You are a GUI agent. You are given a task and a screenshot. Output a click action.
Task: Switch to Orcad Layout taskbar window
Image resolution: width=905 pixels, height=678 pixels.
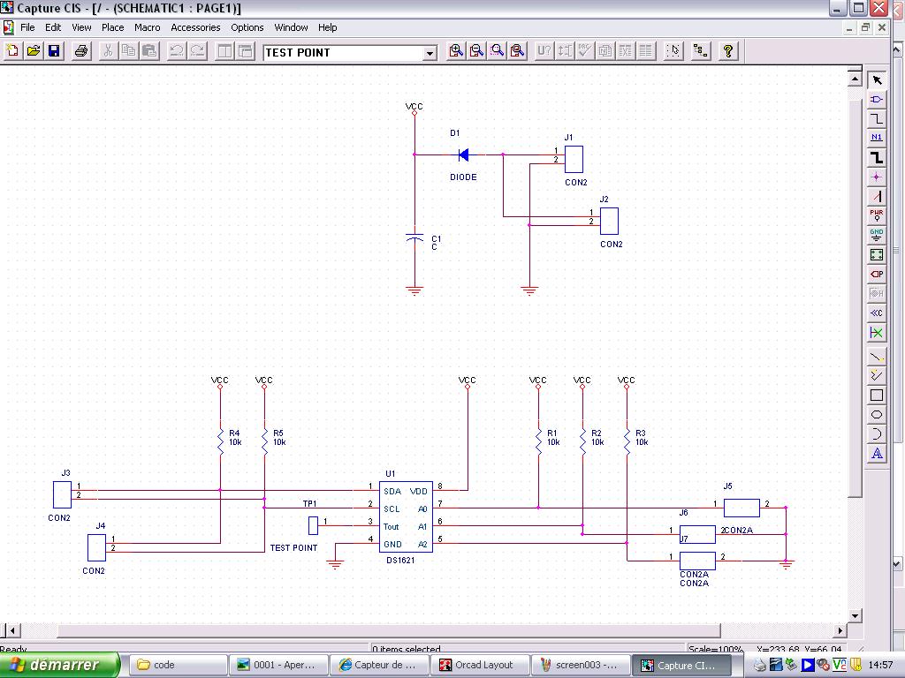pos(480,665)
